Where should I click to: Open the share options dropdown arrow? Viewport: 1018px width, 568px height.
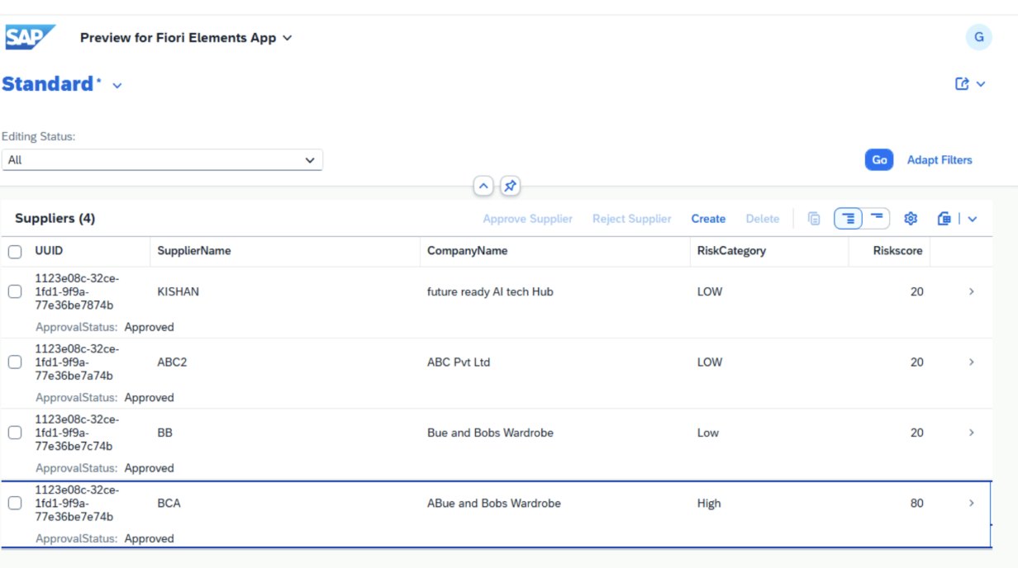pyautogui.click(x=981, y=83)
